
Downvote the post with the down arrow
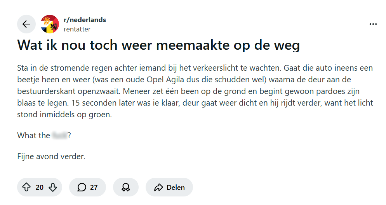click(53, 188)
